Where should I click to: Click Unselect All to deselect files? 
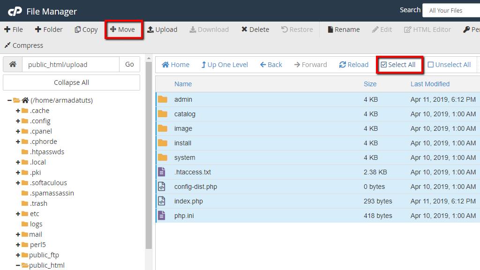pos(449,64)
